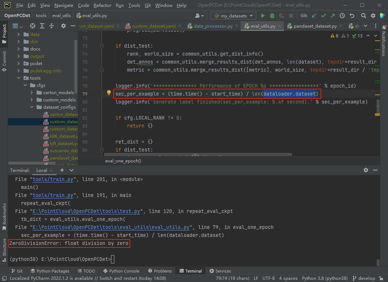Switch to pandaset_dataset.py editor tab
The height and width of the screenshot is (282, 388).
[x=315, y=26]
